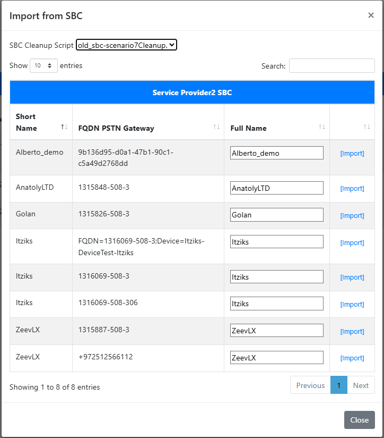Select page 1 in pagination
Screen dimensions: 384x438
click(339, 385)
